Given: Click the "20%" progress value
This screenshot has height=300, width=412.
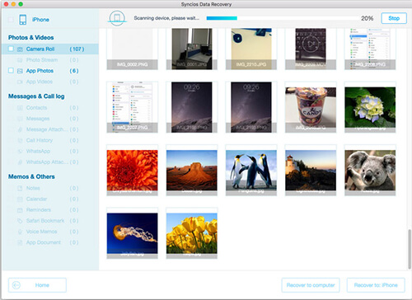Looking at the screenshot, I should [367, 18].
